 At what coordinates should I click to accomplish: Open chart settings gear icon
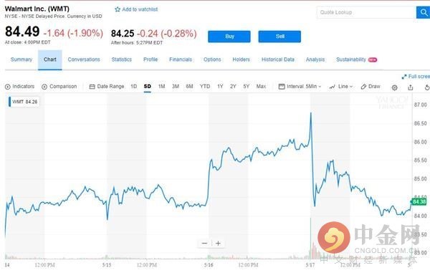tap(395, 87)
